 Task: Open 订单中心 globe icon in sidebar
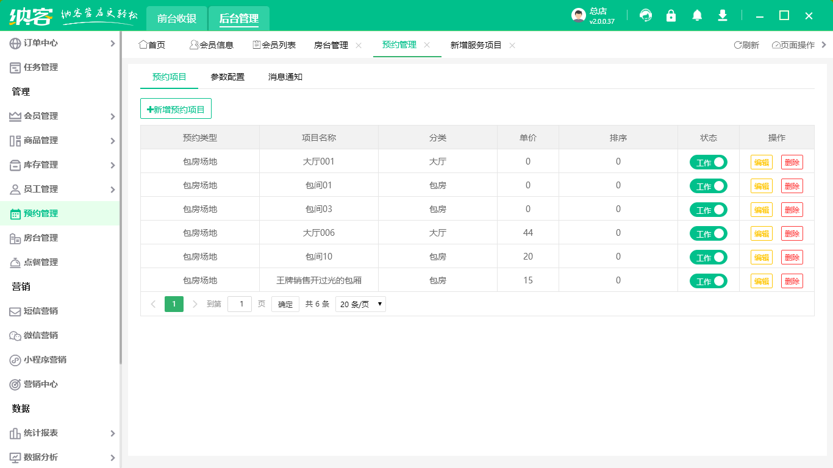point(15,43)
